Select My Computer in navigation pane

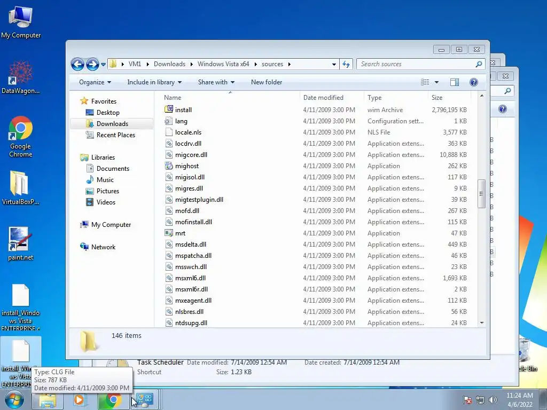click(x=111, y=225)
